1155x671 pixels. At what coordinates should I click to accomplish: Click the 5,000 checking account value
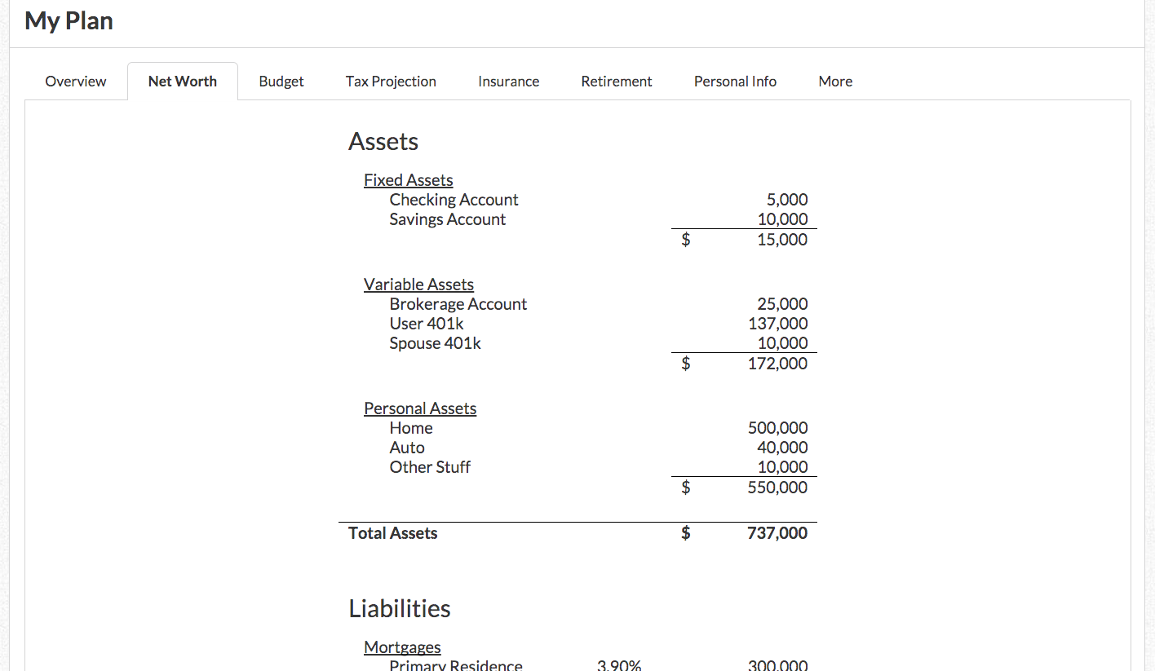point(787,200)
